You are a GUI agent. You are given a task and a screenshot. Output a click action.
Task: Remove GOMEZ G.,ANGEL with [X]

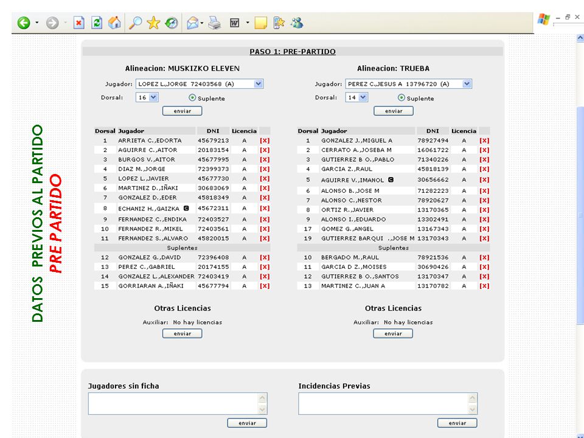(484, 229)
